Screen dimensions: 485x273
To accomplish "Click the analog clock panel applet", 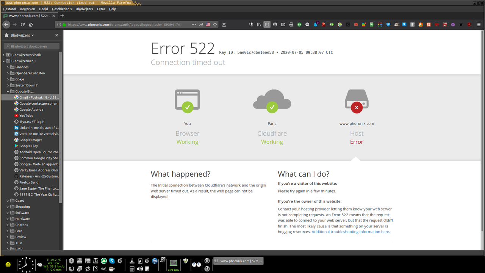I will click(26, 265).
